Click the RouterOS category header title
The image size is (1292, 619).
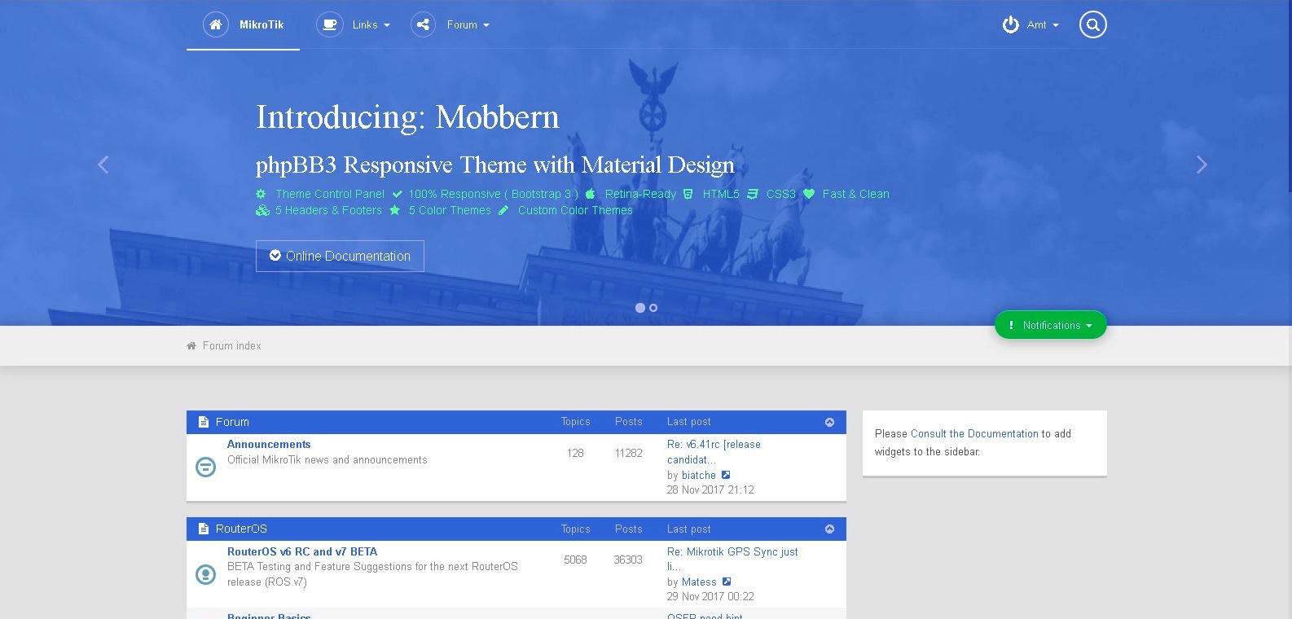pos(241,529)
